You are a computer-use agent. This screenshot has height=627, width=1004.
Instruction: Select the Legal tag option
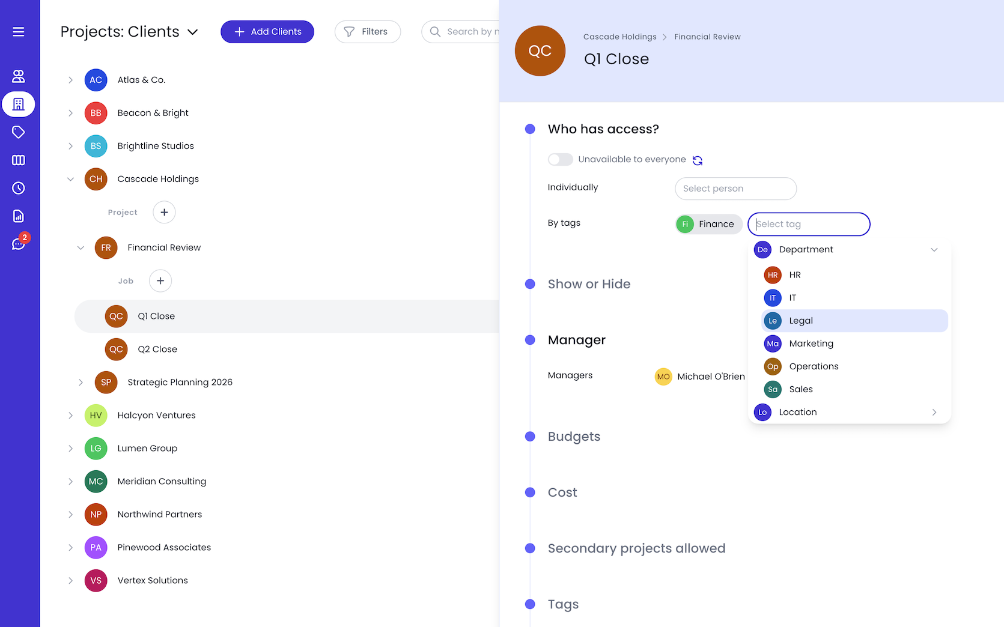click(x=854, y=321)
